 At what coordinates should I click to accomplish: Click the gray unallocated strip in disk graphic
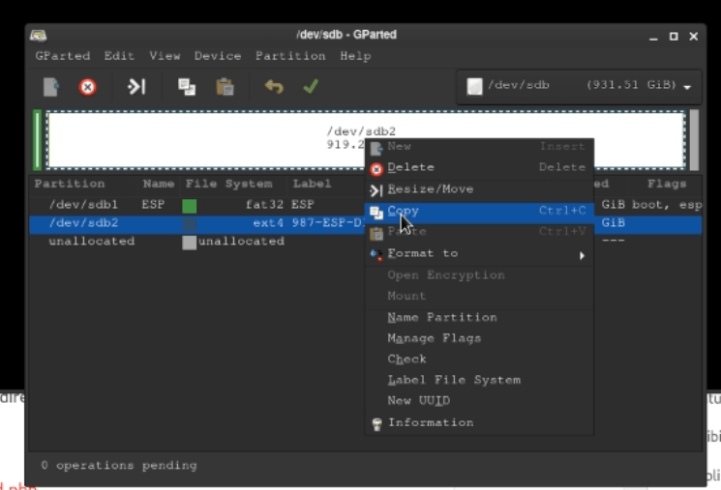click(x=694, y=140)
